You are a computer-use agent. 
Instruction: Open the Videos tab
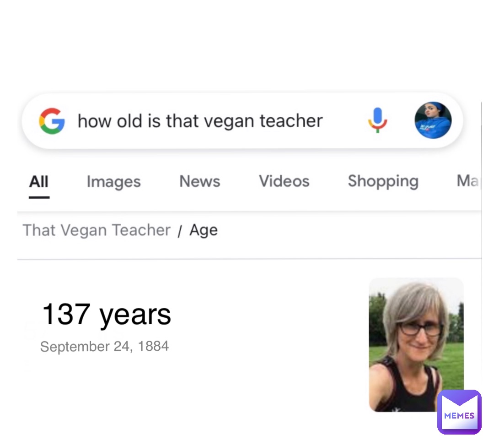(x=284, y=181)
